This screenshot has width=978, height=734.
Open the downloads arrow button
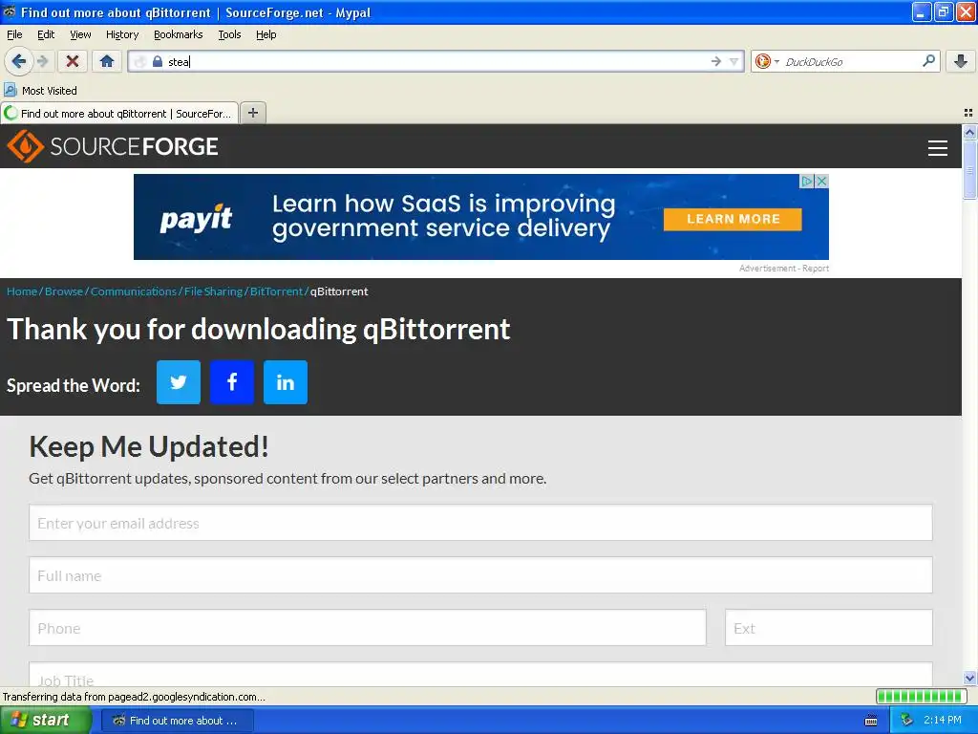point(961,61)
